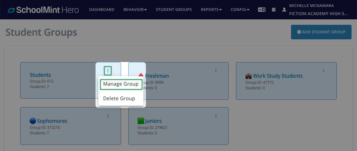Click Michelle McNamara account name
Viewport: 357px width, 151px height.
(x=311, y=6)
